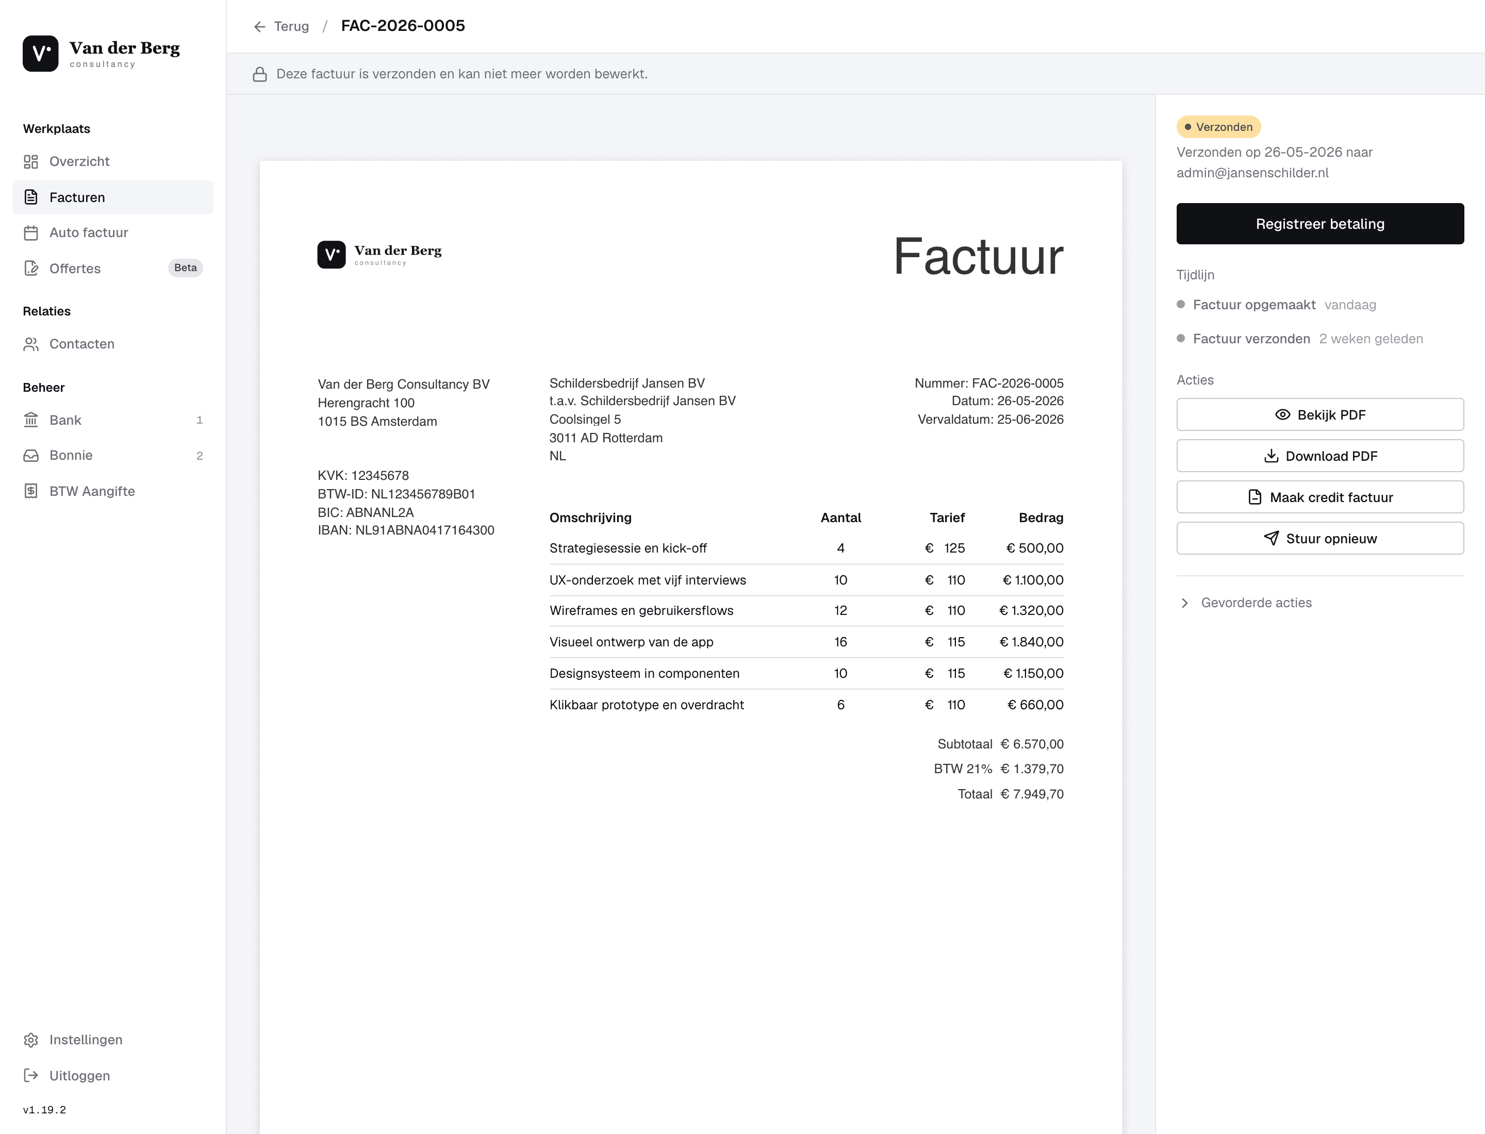
Task: Click the Bank notification count 1
Action: 199,420
